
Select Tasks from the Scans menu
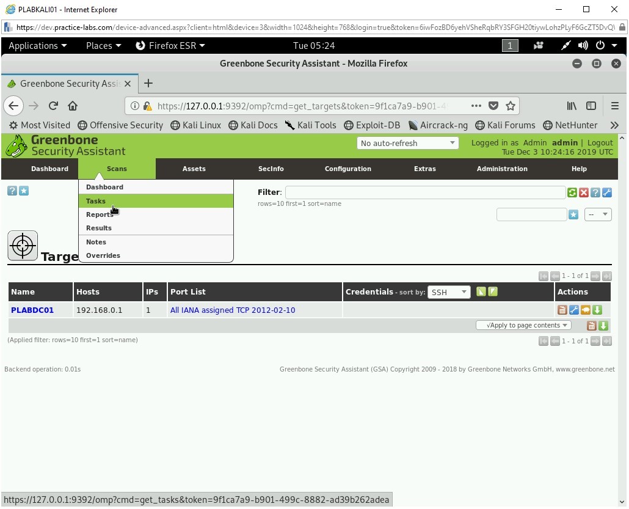pyautogui.click(x=96, y=201)
